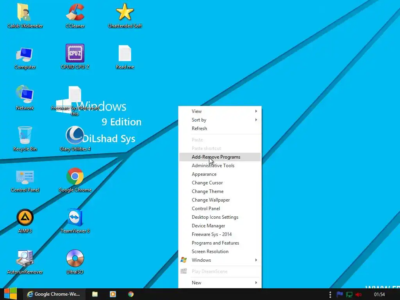Image resolution: width=400 pixels, height=300 pixels.
Task: Switch to Google Chrome-We... taskbar window
Action: [x=54, y=294]
